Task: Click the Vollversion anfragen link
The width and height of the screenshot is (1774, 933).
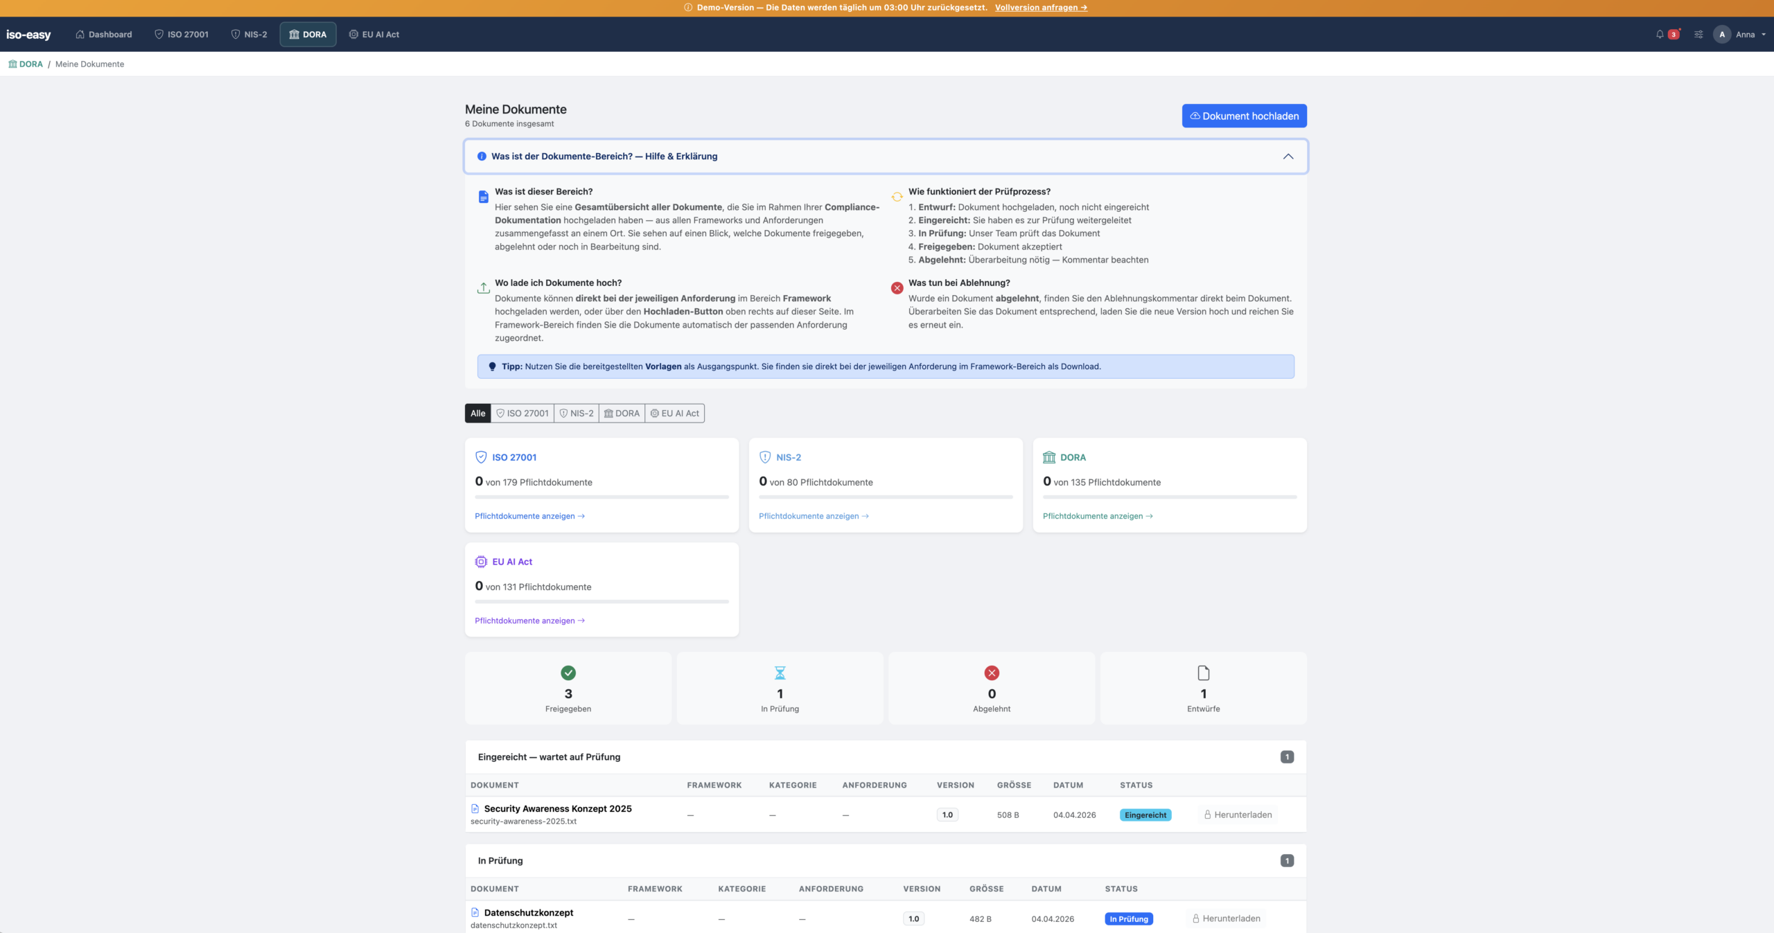Action: pos(1041,8)
